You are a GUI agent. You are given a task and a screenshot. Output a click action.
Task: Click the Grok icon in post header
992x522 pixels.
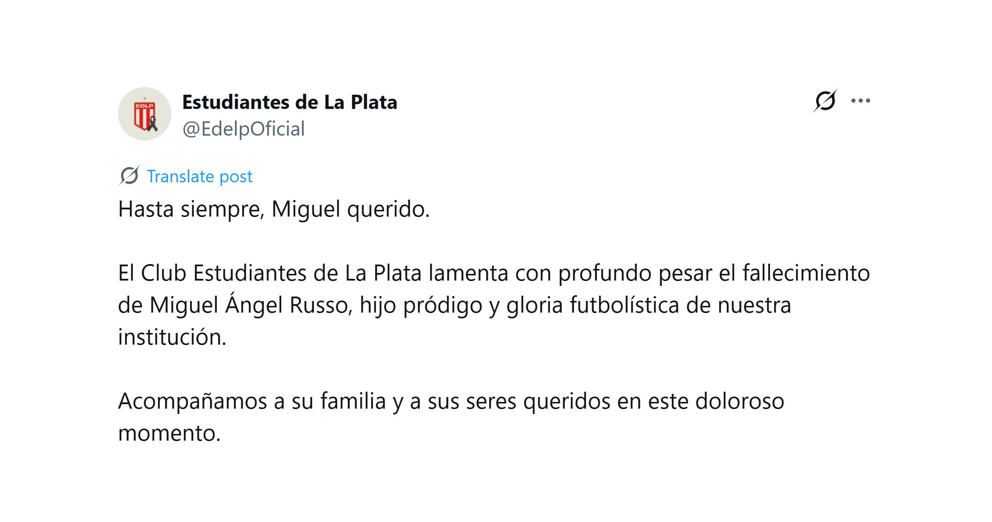(x=825, y=101)
